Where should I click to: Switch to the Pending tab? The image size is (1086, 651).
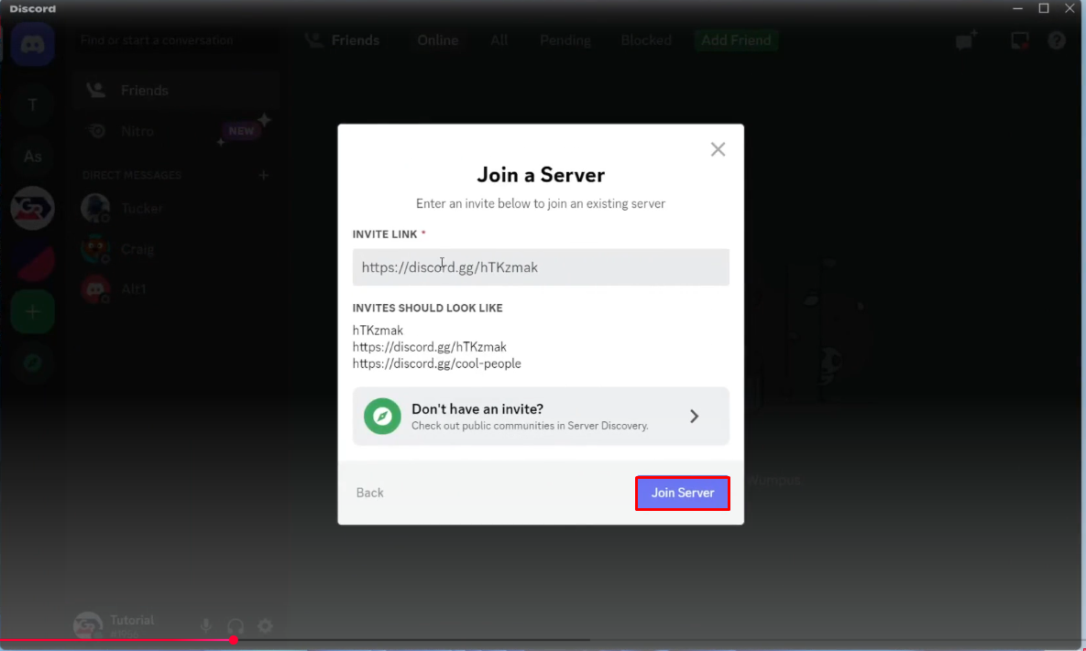(565, 40)
